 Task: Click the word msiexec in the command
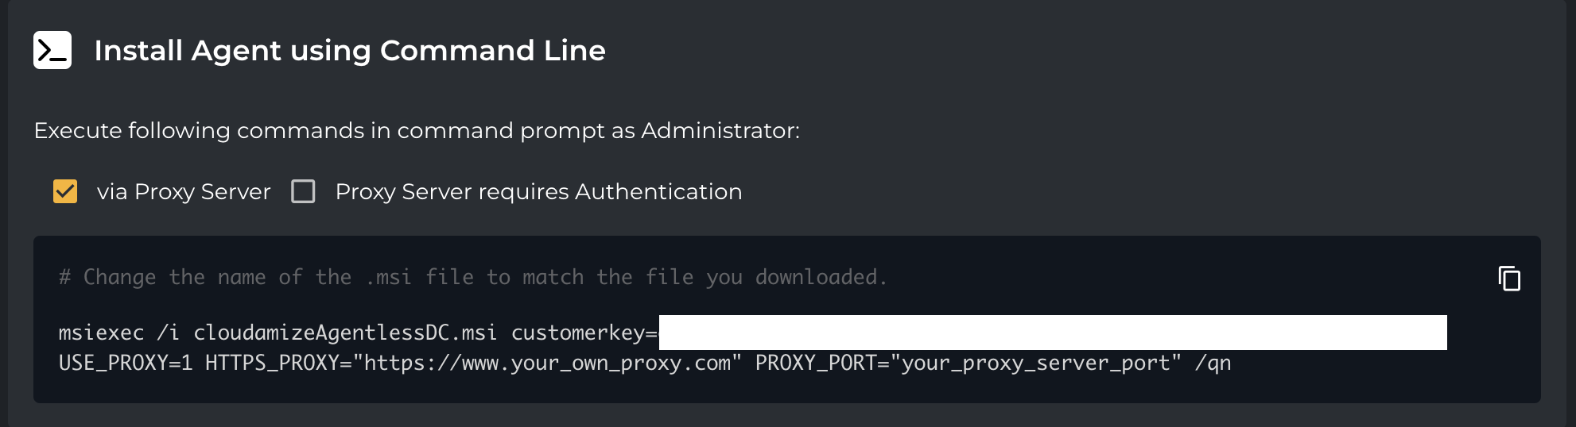[x=101, y=333]
